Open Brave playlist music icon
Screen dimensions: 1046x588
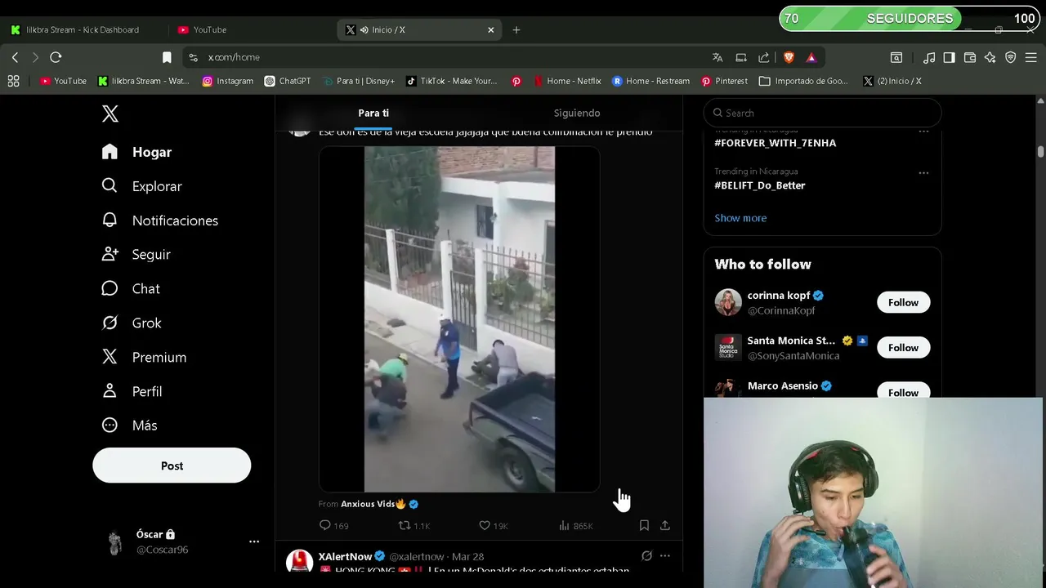click(929, 57)
